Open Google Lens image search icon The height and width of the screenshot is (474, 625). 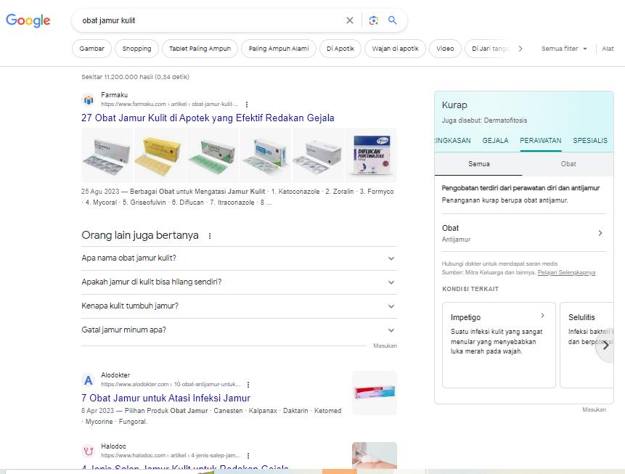pyautogui.click(x=374, y=20)
